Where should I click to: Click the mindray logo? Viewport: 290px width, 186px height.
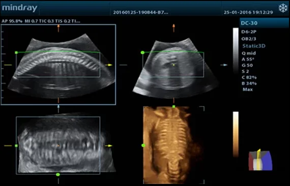(20, 8)
